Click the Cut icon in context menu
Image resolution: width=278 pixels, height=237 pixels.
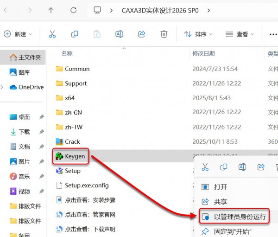pyautogui.click(x=205, y=167)
